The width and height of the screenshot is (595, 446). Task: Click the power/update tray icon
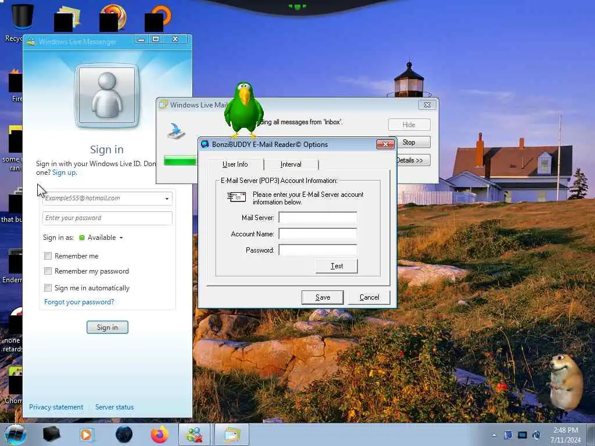[536, 435]
